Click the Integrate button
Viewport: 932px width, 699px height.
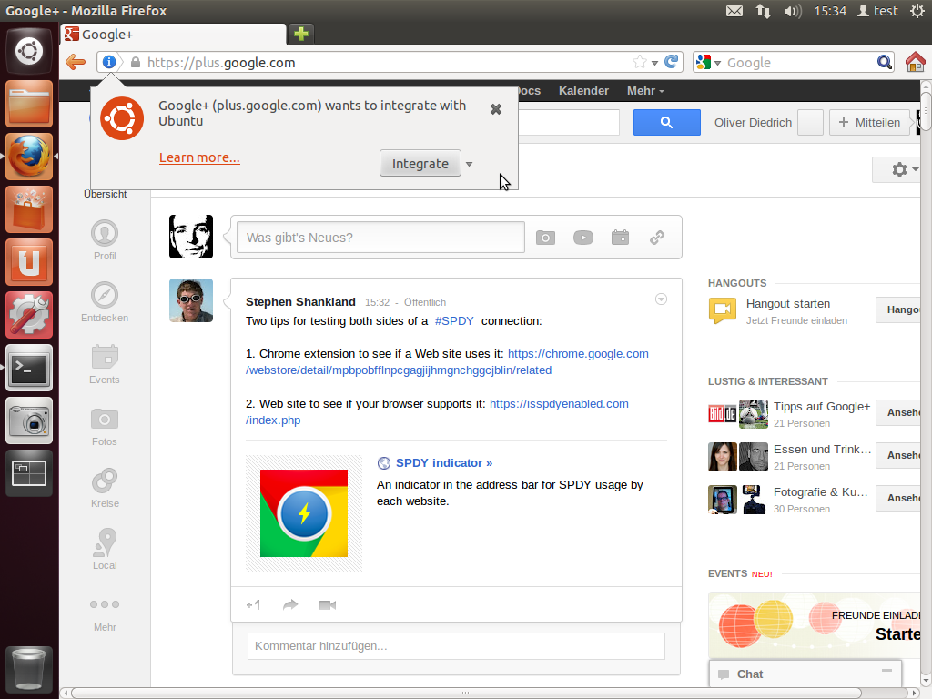click(420, 164)
